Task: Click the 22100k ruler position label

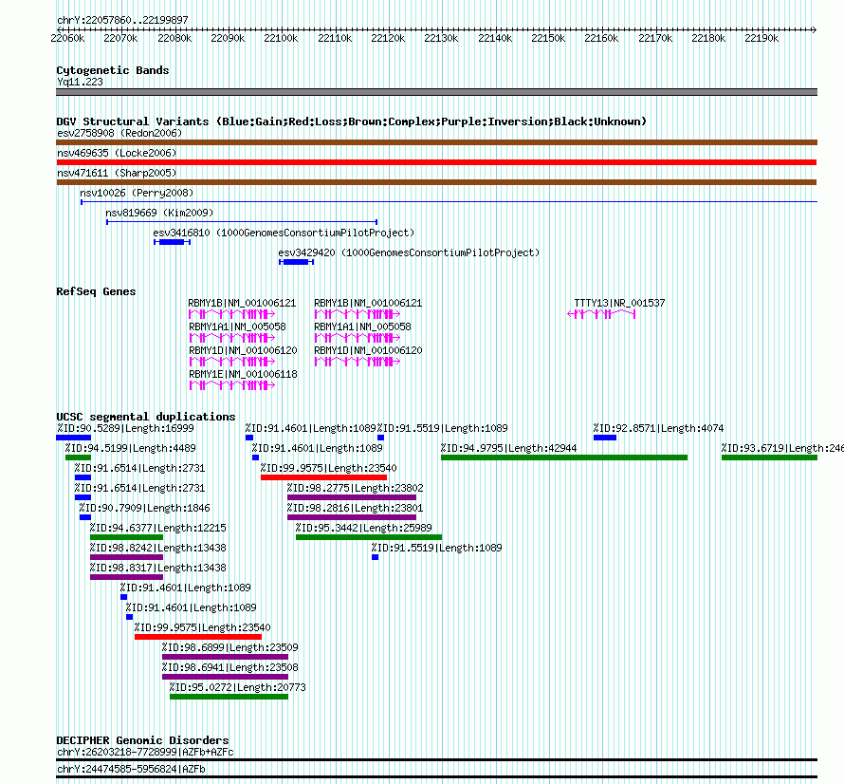Action: tap(281, 38)
